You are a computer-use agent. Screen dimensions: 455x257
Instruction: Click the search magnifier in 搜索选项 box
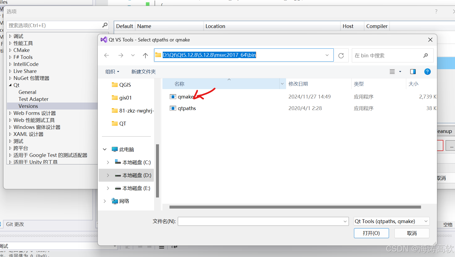click(x=105, y=25)
